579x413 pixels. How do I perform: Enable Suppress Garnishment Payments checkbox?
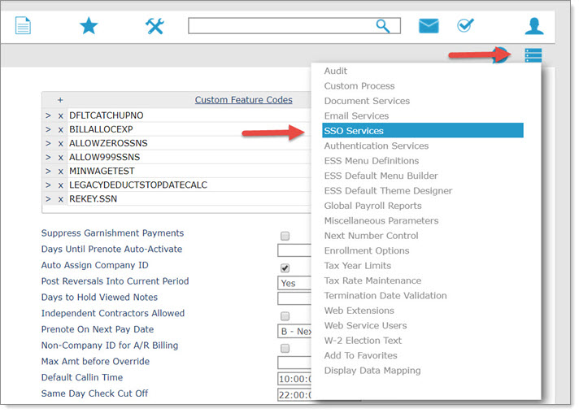coord(285,236)
